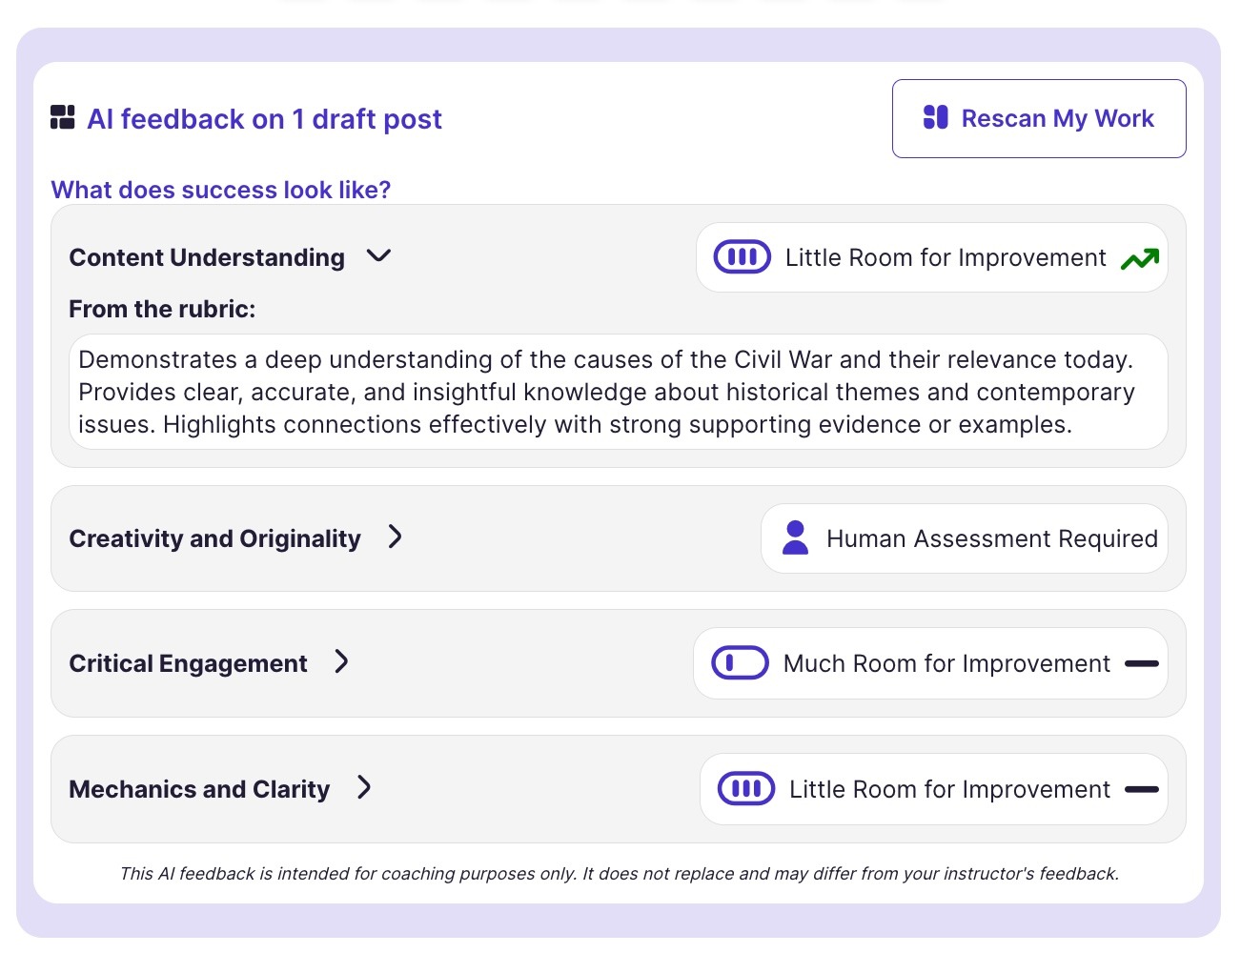Select the Critical Engagement heading

188,663
